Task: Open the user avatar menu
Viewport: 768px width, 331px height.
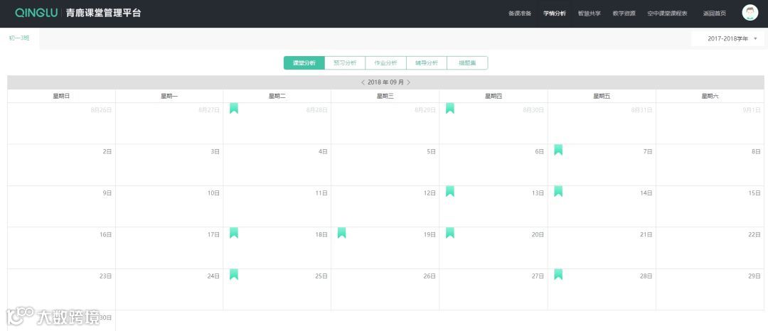Action: (x=750, y=13)
